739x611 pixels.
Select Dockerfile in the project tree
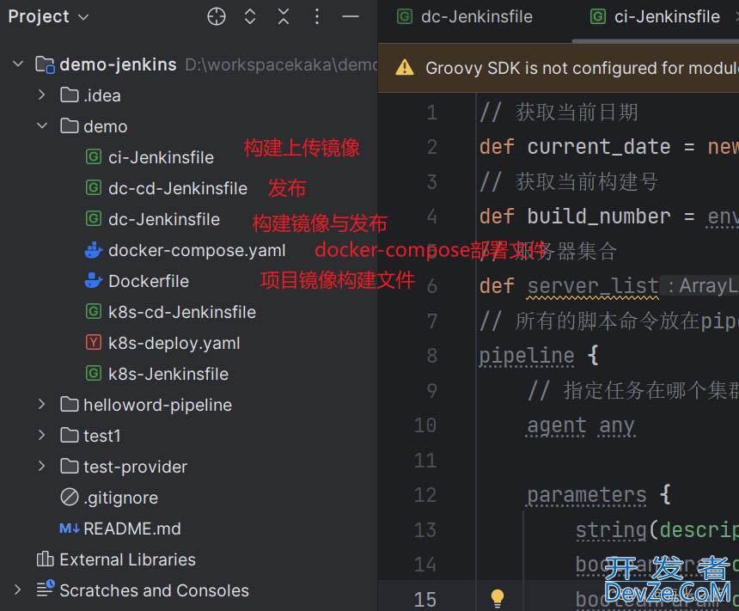(x=149, y=281)
